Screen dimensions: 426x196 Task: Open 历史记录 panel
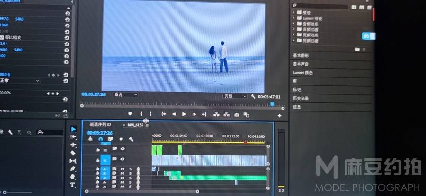coord(301,98)
